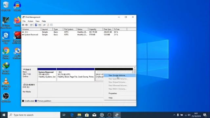Sort by the Status column header

82,29
